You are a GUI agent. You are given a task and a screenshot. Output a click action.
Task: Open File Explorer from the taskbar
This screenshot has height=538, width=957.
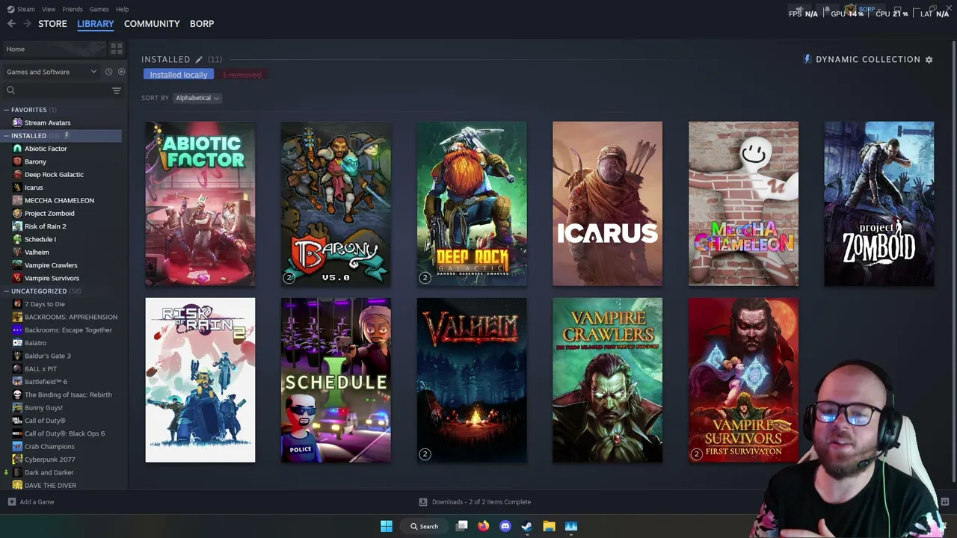549,526
